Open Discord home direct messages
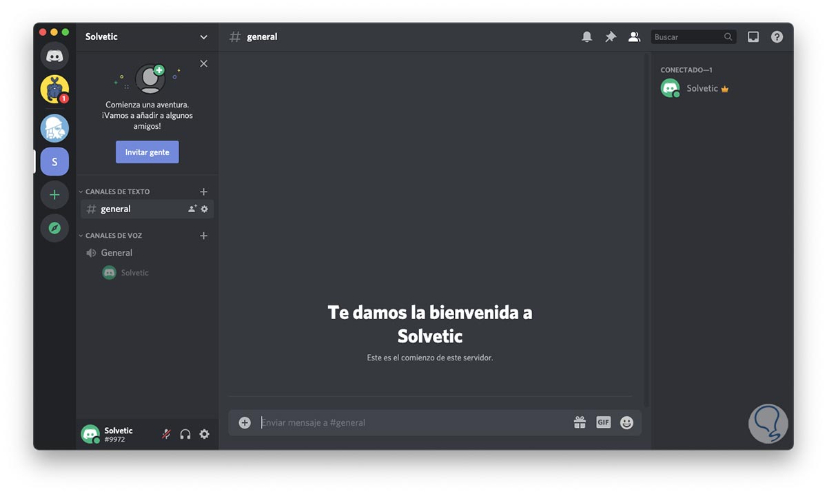Image resolution: width=827 pixels, height=494 pixels. [54, 56]
